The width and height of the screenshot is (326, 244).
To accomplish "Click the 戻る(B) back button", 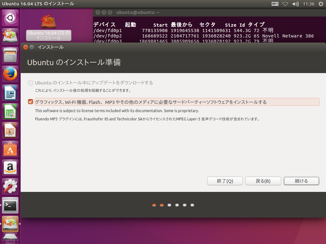I will tap(263, 181).
